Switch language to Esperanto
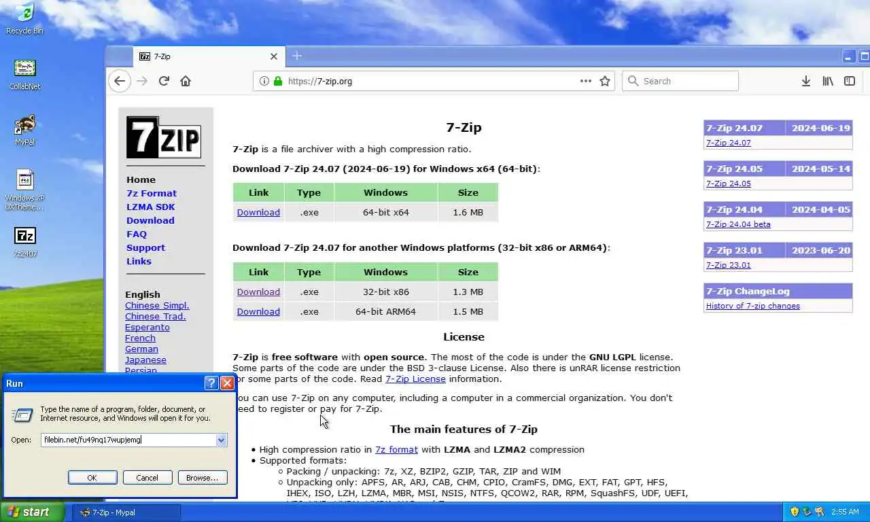Screen dimensions: 870x522 click(147, 328)
